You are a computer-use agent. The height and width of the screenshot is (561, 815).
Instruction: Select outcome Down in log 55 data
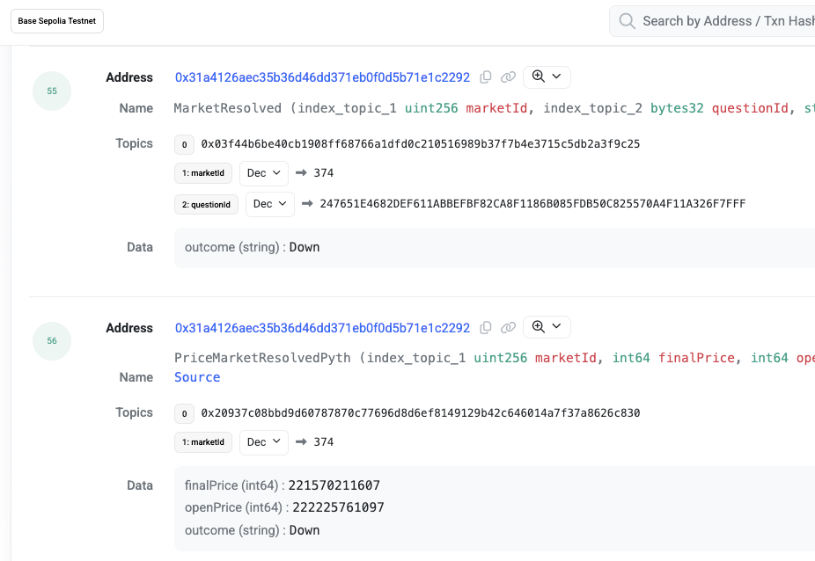tap(305, 247)
